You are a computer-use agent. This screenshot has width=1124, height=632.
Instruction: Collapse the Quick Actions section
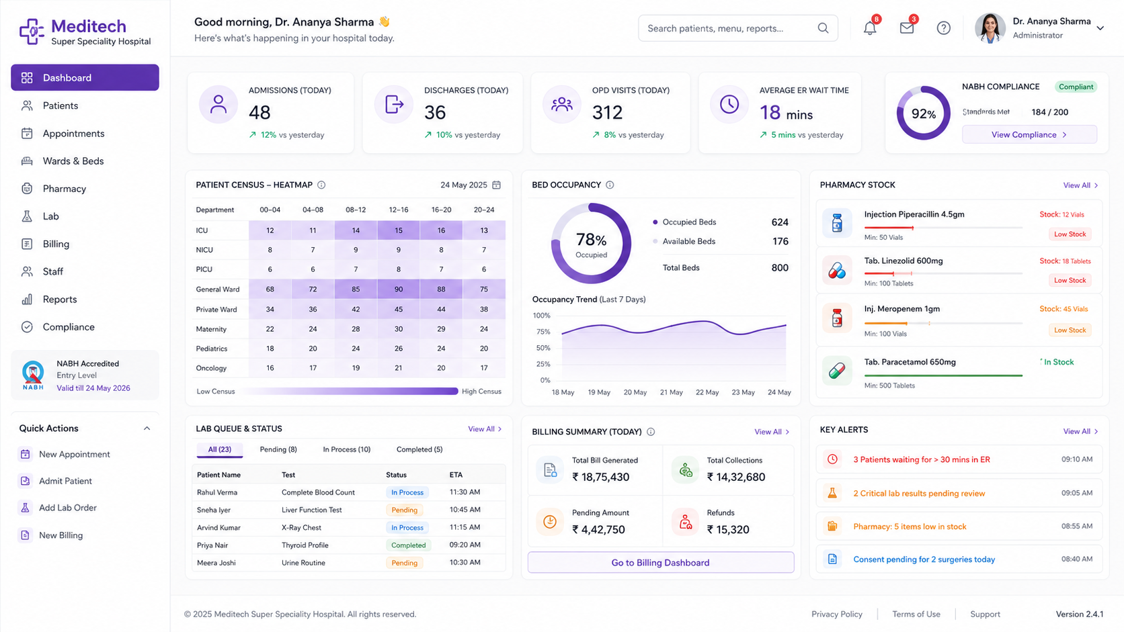click(x=147, y=428)
